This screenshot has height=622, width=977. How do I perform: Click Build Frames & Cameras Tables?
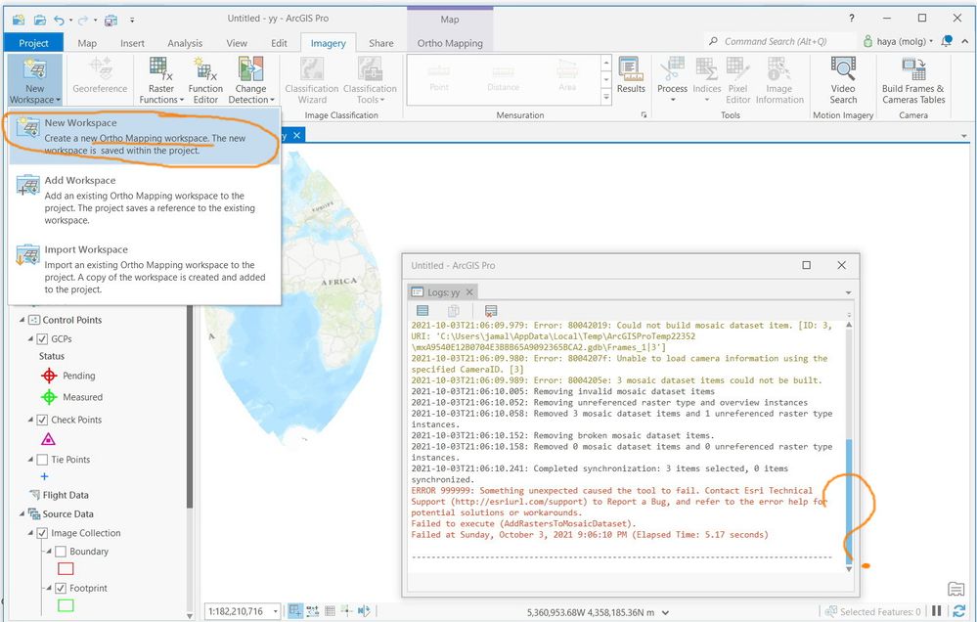[x=913, y=80]
